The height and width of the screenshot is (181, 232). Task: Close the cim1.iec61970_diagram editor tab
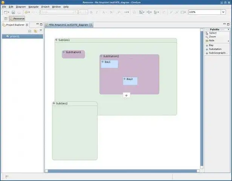point(91,25)
